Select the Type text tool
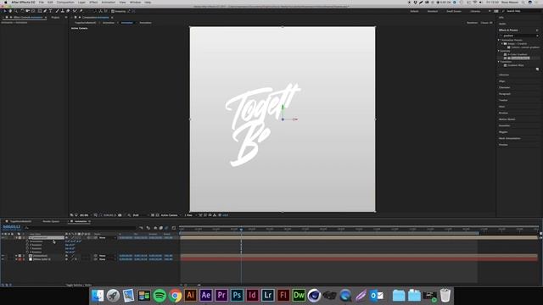Image resolution: width=543 pixels, height=305 pixels. click(51, 11)
